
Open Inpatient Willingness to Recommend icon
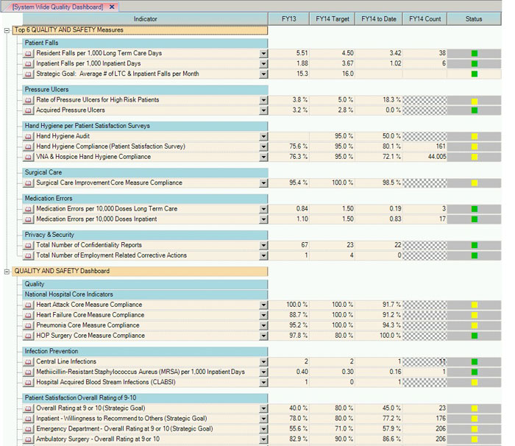[28, 419]
